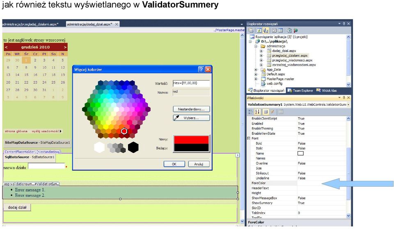Expand the zarzadzaj_wiadomosciami.aspx node
The image size is (394, 229).
pyautogui.click(x=261, y=65)
